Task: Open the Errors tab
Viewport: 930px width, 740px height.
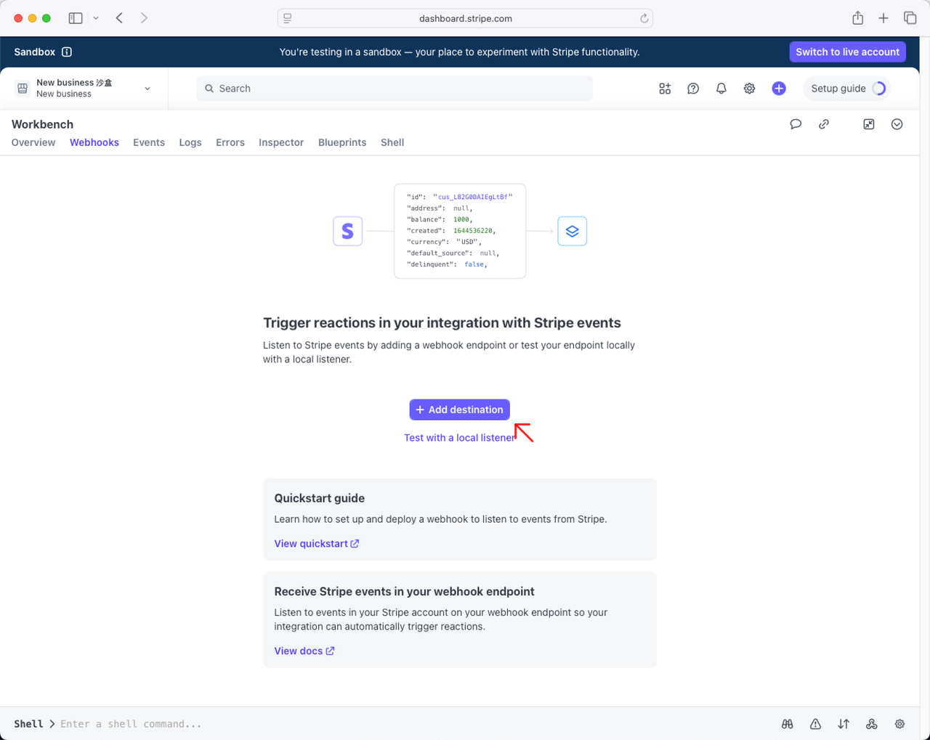Action: 230,142
